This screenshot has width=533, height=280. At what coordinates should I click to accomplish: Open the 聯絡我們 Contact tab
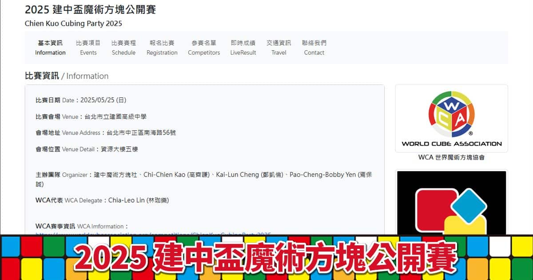tap(314, 48)
